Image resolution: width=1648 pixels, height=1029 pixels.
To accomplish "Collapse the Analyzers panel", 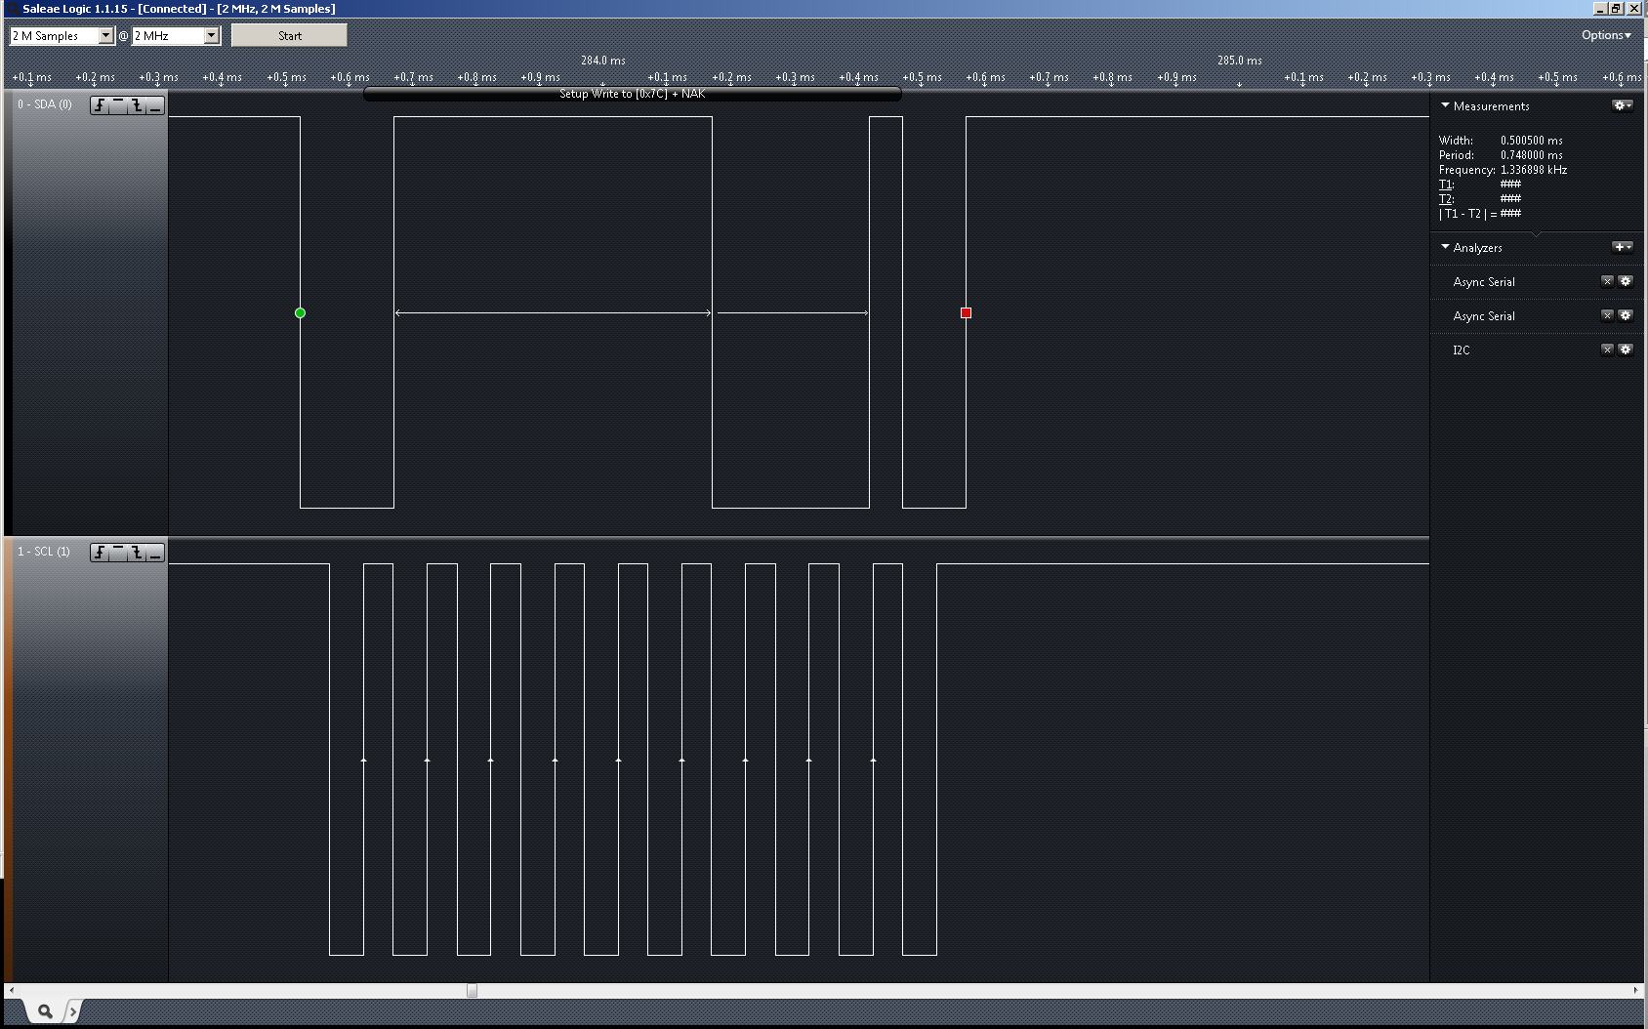I will pos(1445,247).
